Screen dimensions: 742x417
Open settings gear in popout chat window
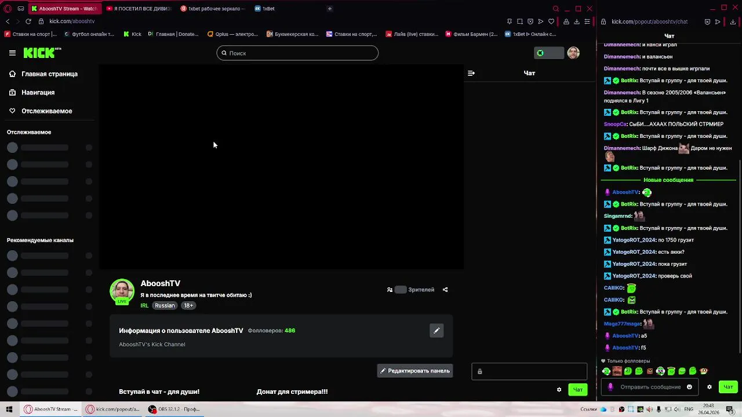click(x=709, y=387)
